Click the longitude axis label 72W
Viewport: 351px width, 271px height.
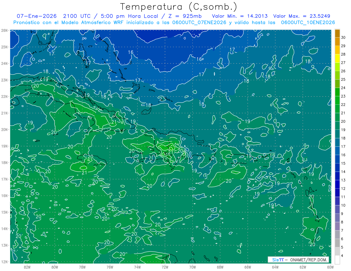[x=165, y=267]
